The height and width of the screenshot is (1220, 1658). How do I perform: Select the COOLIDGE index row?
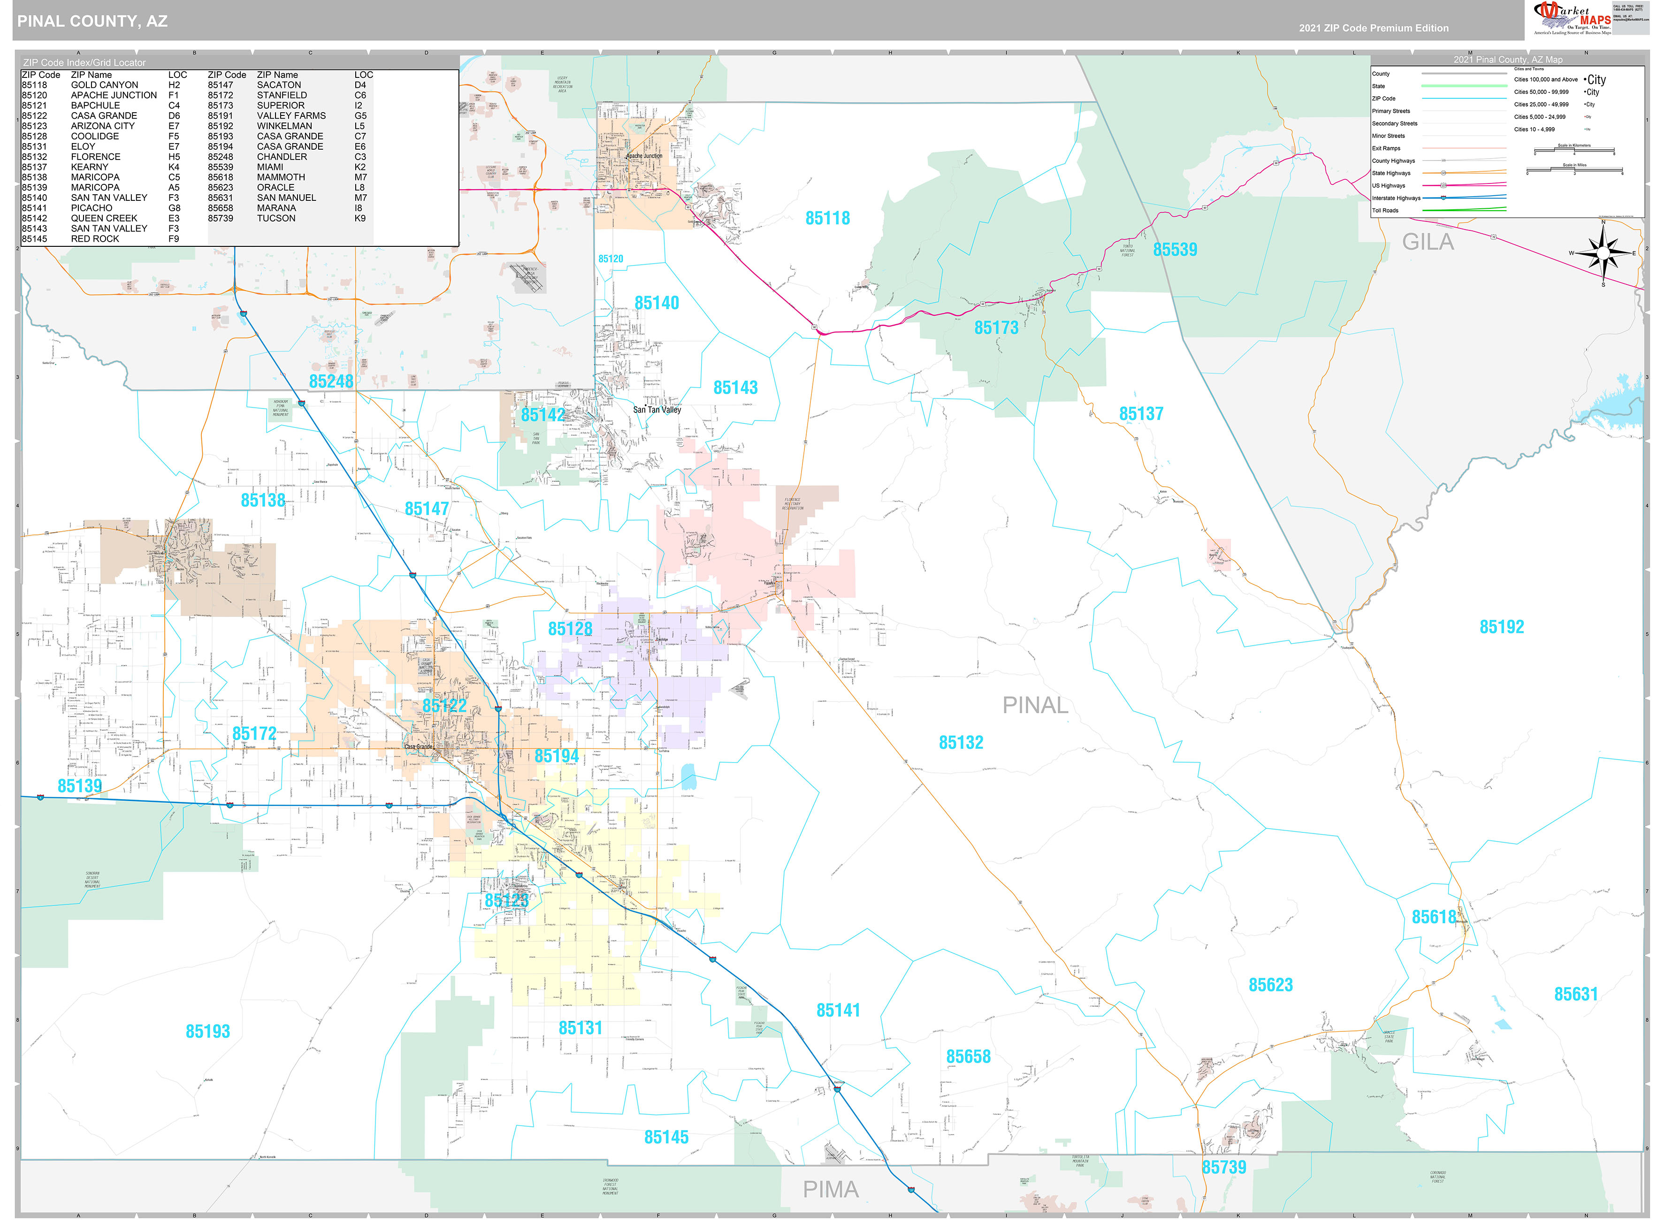[100, 137]
